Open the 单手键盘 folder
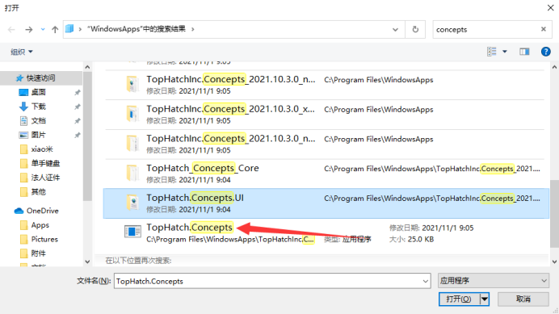Viewport: 559px width, 314px height. point(45,164)
